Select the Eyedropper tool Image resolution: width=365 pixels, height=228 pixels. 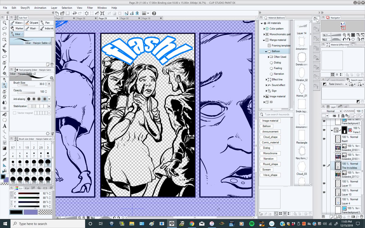[5, 68]
